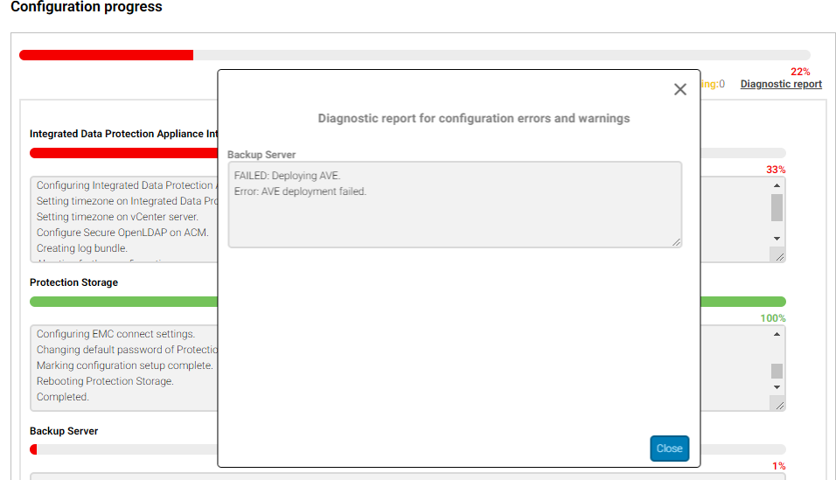Click the resize handle of the error text box

[676, 242]
